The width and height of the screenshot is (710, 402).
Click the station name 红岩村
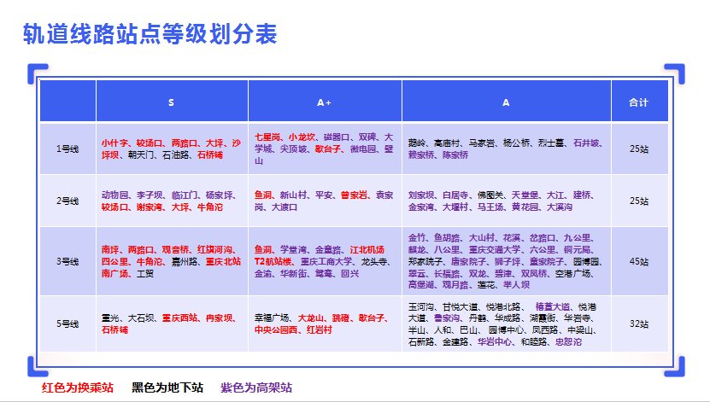[320, 329]
